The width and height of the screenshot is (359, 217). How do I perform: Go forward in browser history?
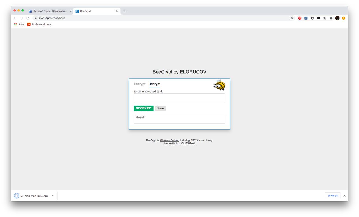pyautogui.click(x=22, y=18)
